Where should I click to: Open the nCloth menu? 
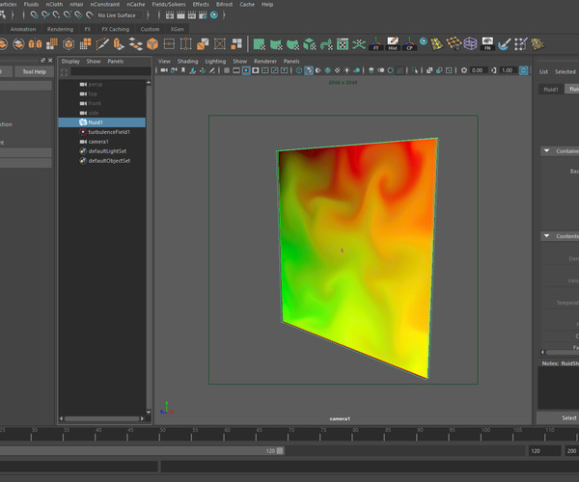tap(54, 5)
